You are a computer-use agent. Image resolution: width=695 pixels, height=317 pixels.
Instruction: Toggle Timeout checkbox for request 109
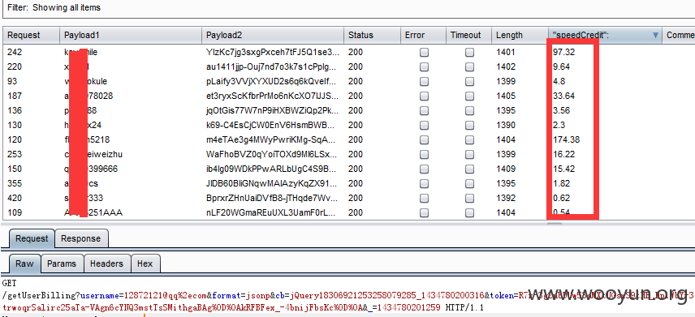pos(469,213)
